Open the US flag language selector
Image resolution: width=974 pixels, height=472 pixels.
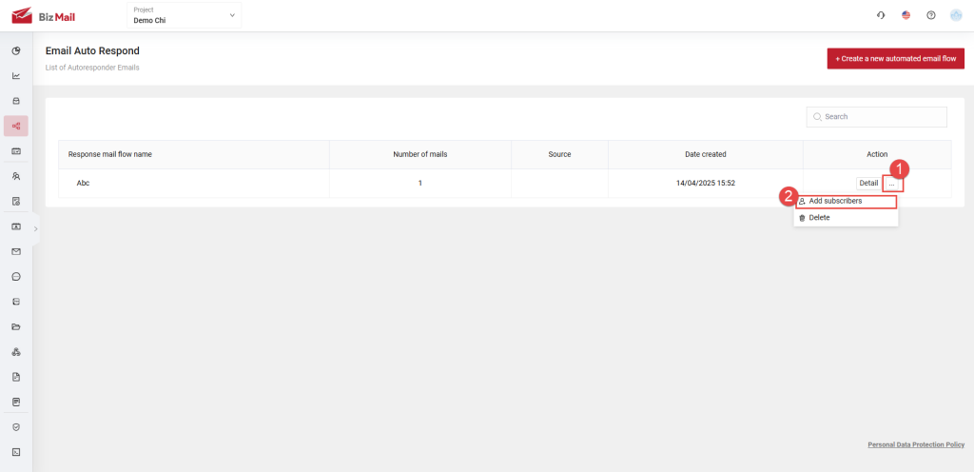[906, 15]
